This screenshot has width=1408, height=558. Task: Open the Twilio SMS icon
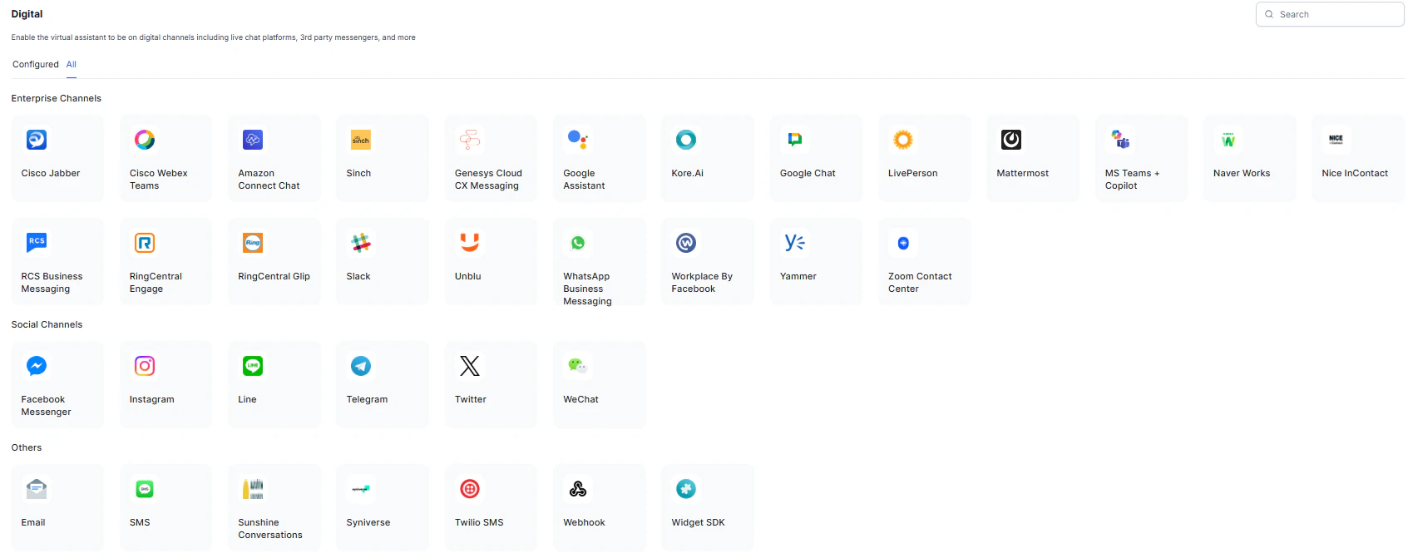click(x=470, y=489)
